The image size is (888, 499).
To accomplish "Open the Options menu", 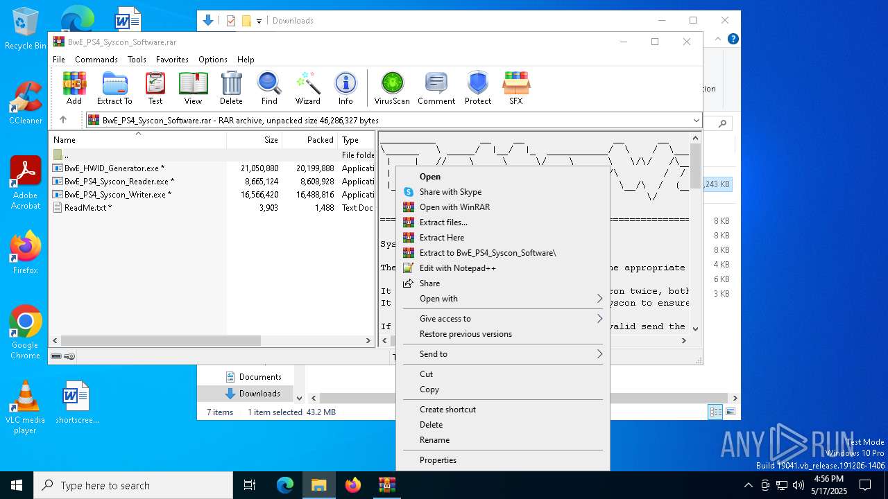I will (213, 60).
